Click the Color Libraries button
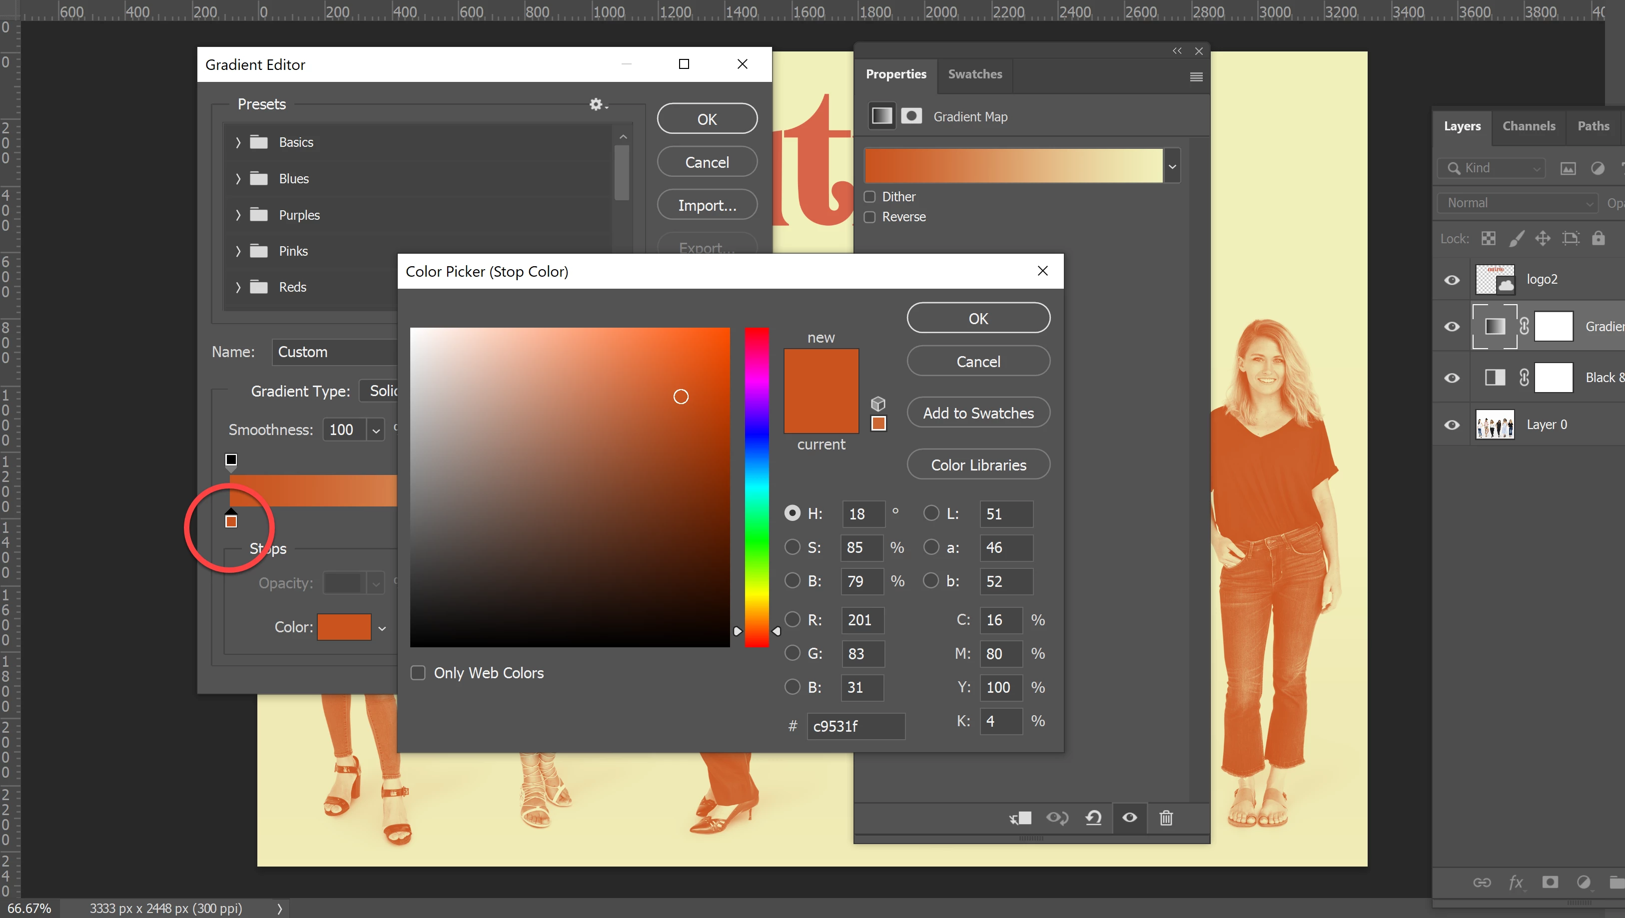1625x918 pixels. pyautogui.click(x=978, y=464)
